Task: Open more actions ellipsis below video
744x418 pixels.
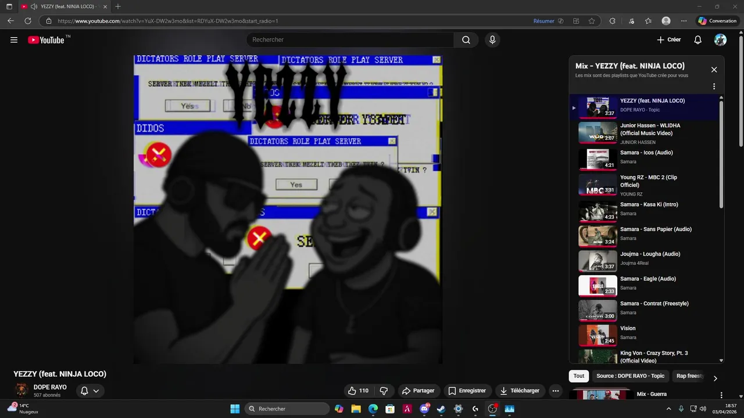Action: pos(556,391)
